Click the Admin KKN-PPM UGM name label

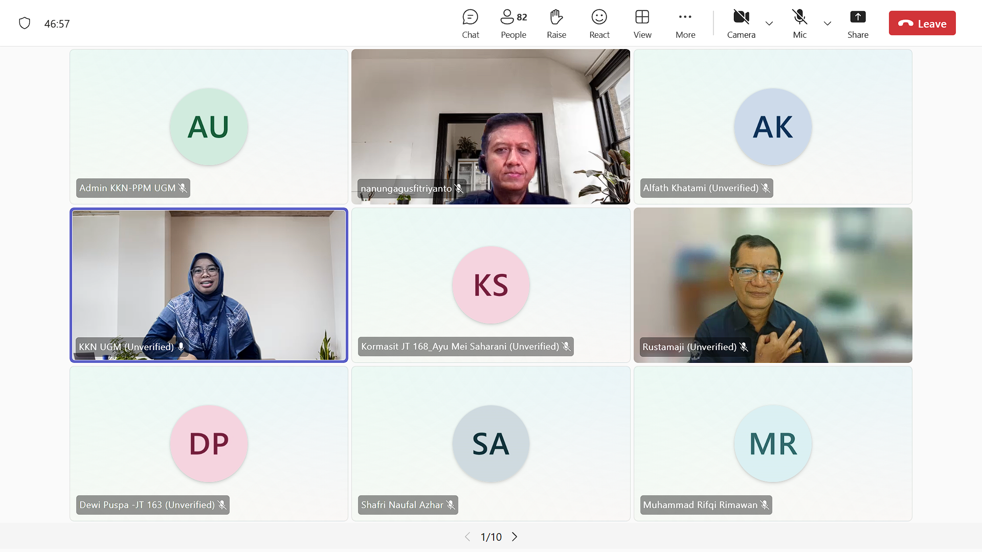[127, 188]
